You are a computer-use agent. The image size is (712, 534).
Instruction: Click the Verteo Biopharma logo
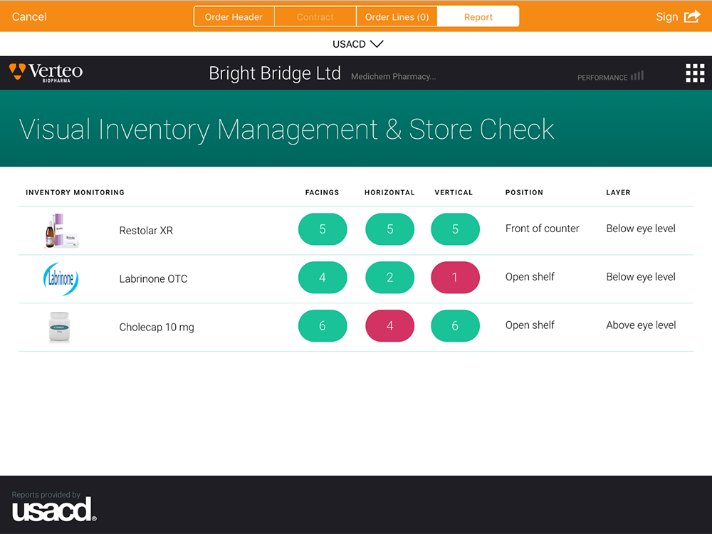(46, 73)
